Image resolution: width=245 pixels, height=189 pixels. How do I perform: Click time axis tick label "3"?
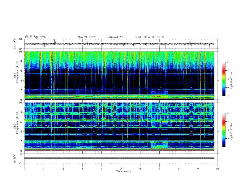pos(82,169)
